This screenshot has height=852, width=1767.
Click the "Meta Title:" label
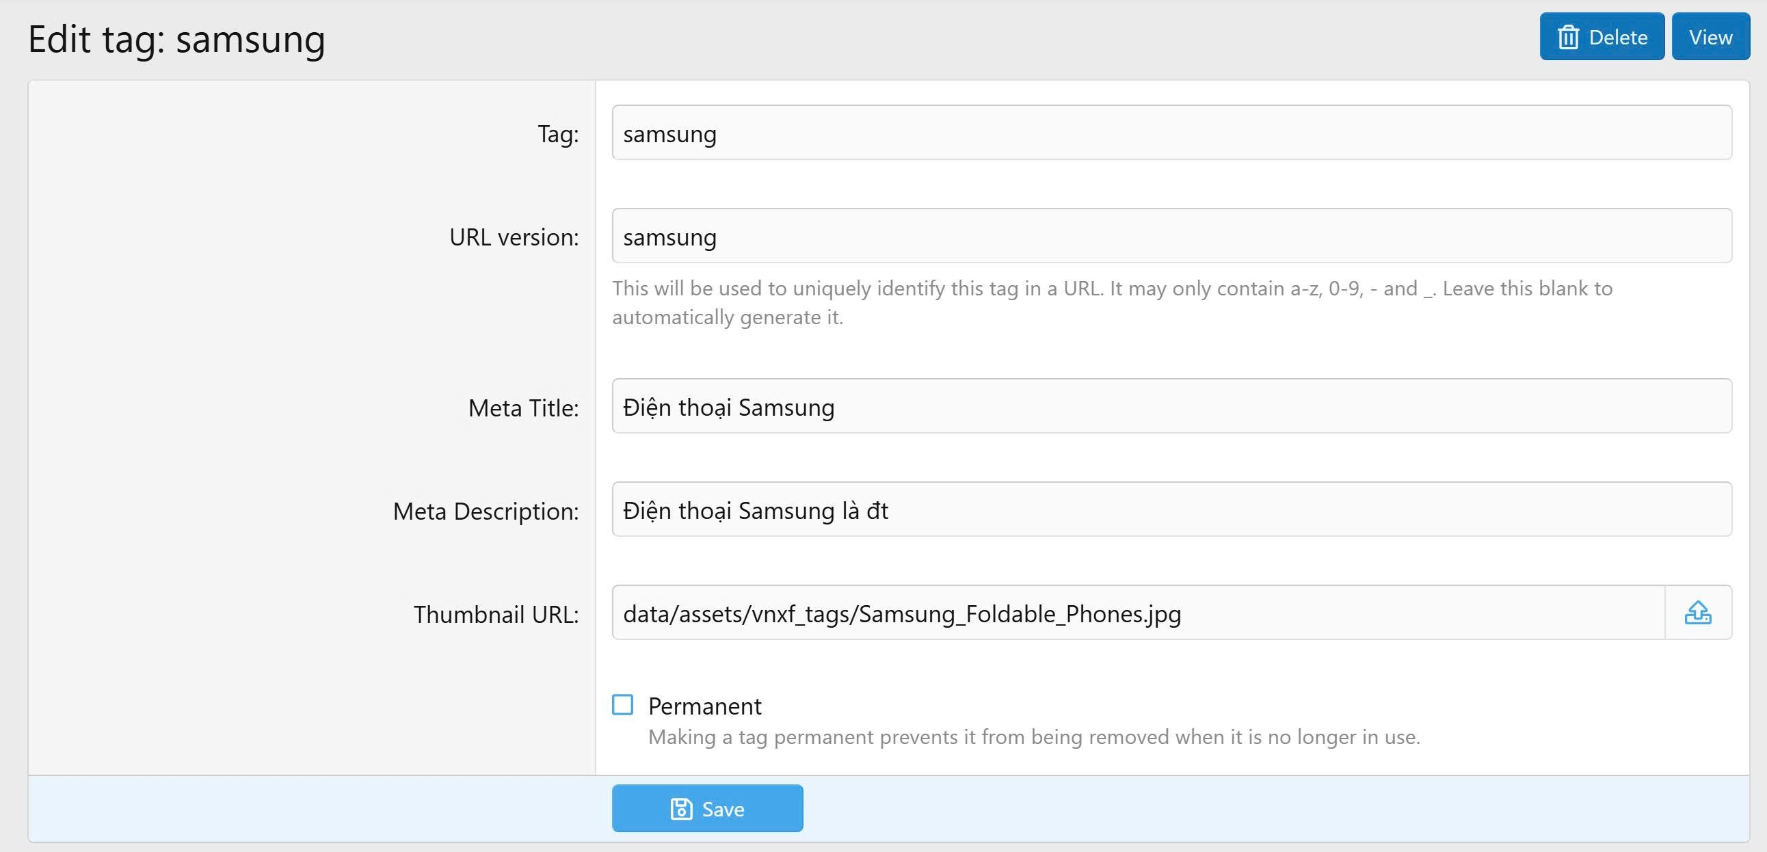point(523,408)
